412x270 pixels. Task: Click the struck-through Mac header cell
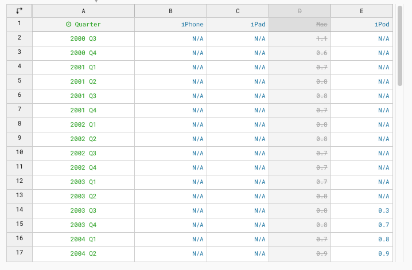pyautogui.click(x=300, y=24)
